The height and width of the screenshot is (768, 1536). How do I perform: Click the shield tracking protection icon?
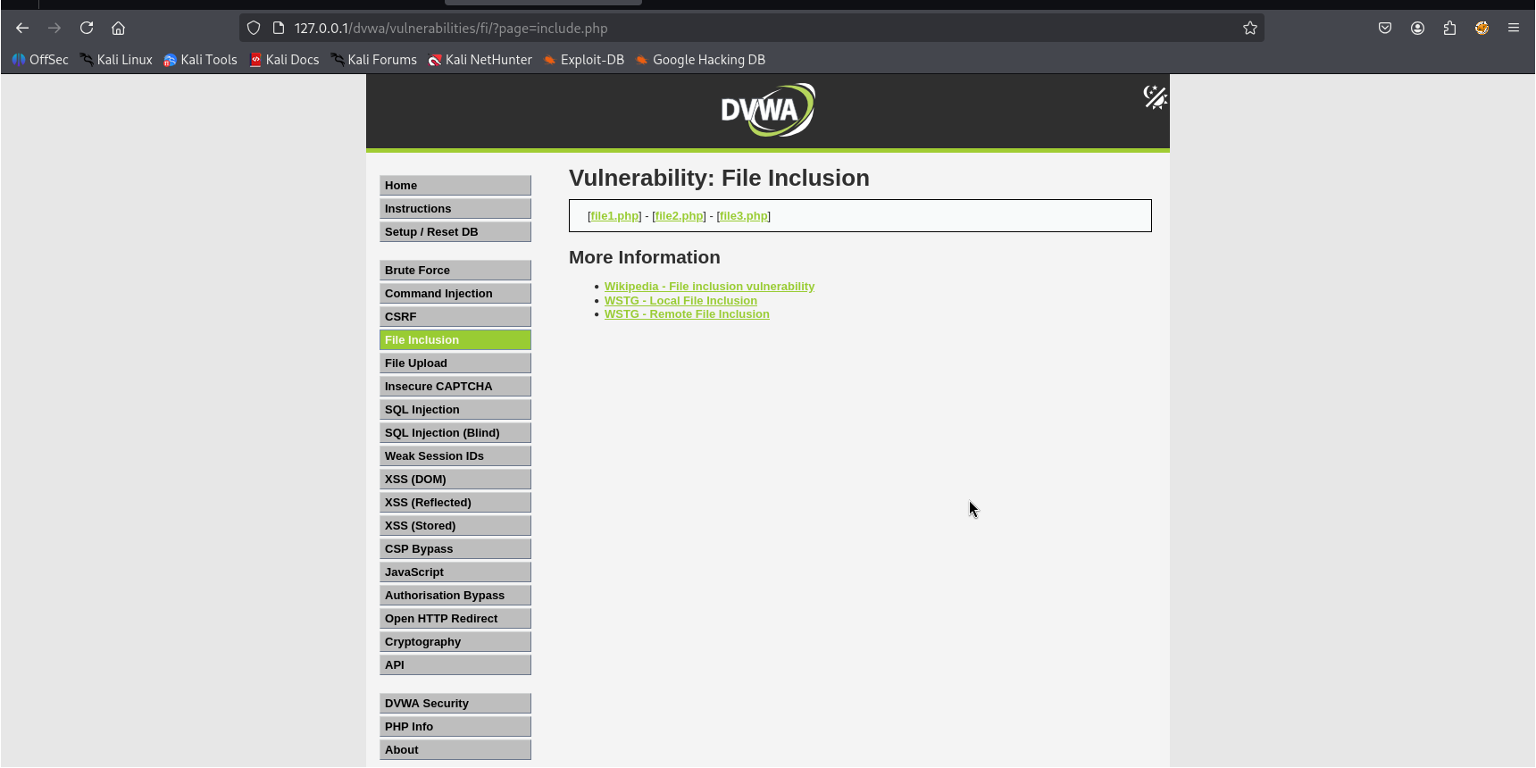click(254, 28)
